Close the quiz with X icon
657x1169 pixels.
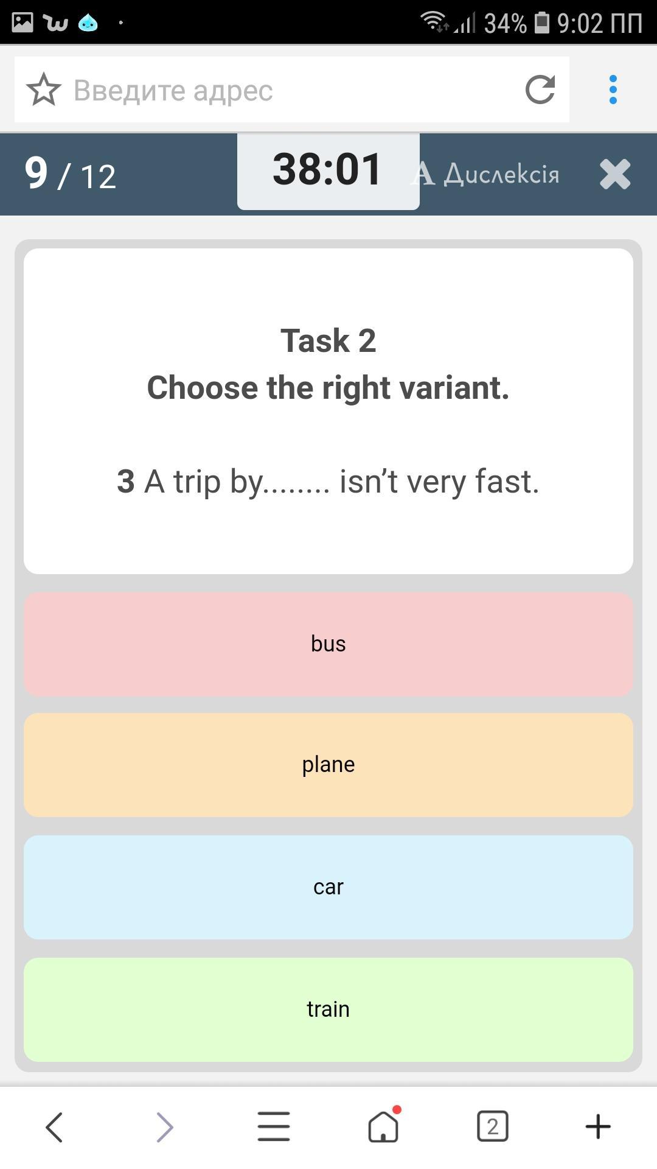click(615, 175)
